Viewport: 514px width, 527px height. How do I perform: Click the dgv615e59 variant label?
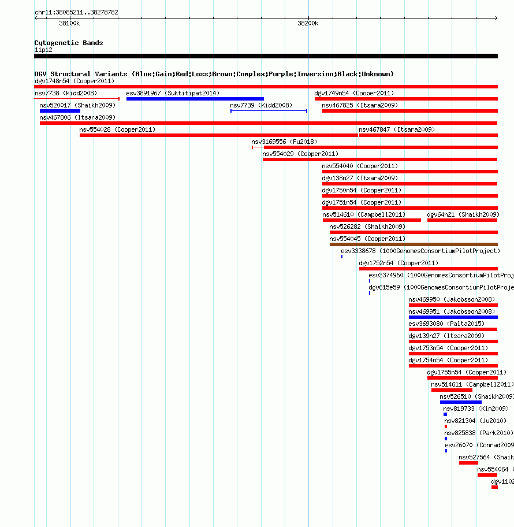441,287
